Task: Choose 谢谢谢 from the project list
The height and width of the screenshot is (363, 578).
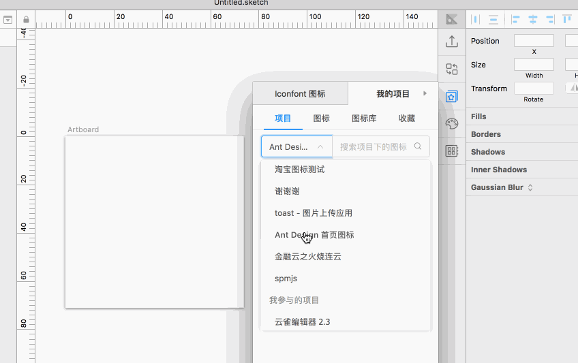Action: (x=346, y=191)
